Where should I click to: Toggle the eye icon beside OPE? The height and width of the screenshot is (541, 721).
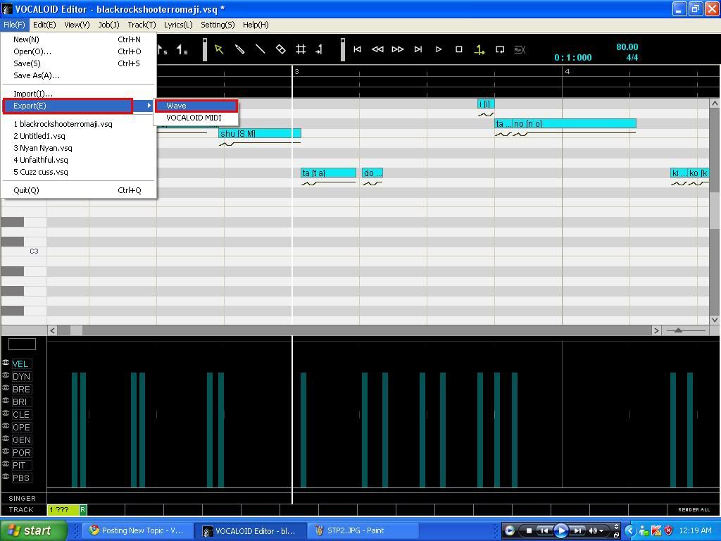pyautogui.click(x=6, y=426)
